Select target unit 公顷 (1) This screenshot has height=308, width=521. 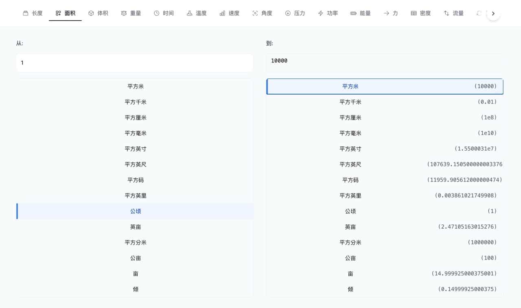point(385,211)
